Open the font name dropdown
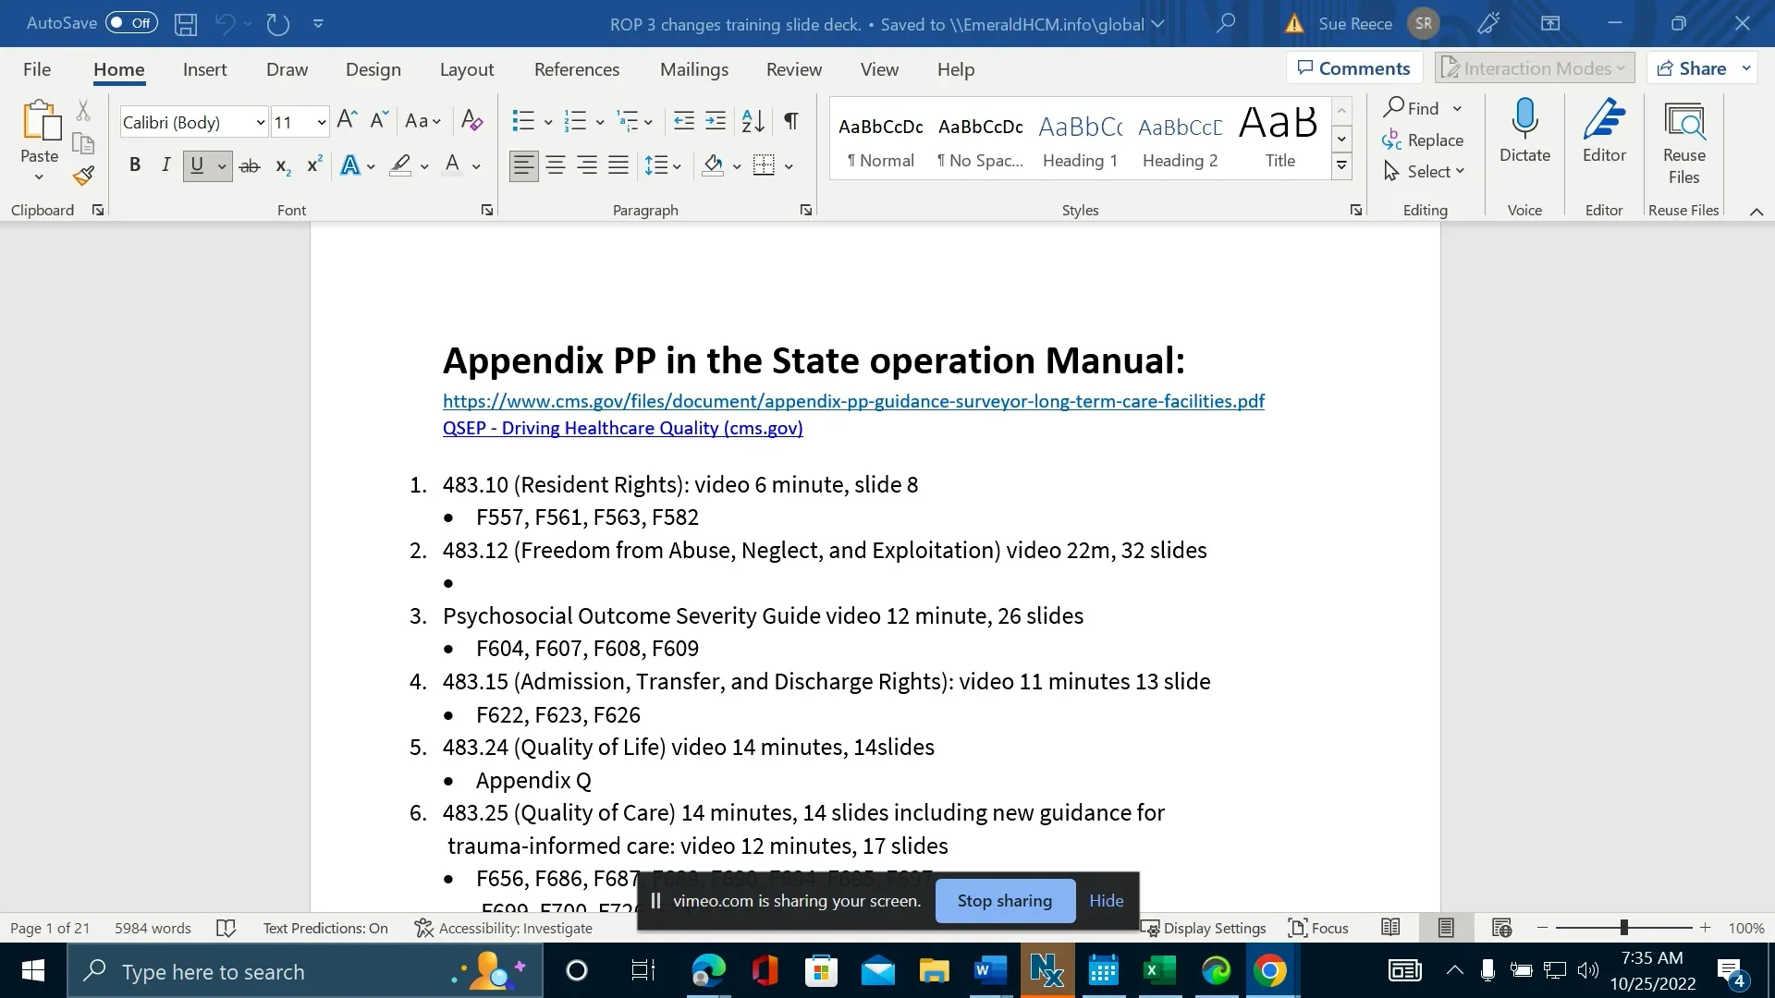Screen dimensions: 1775x998 pyautogui.click(x=261, y=122)
